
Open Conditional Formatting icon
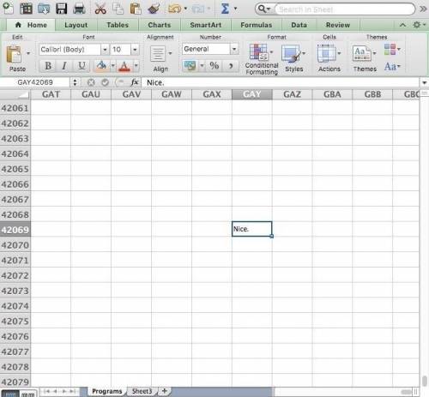[x=258, y=52]
